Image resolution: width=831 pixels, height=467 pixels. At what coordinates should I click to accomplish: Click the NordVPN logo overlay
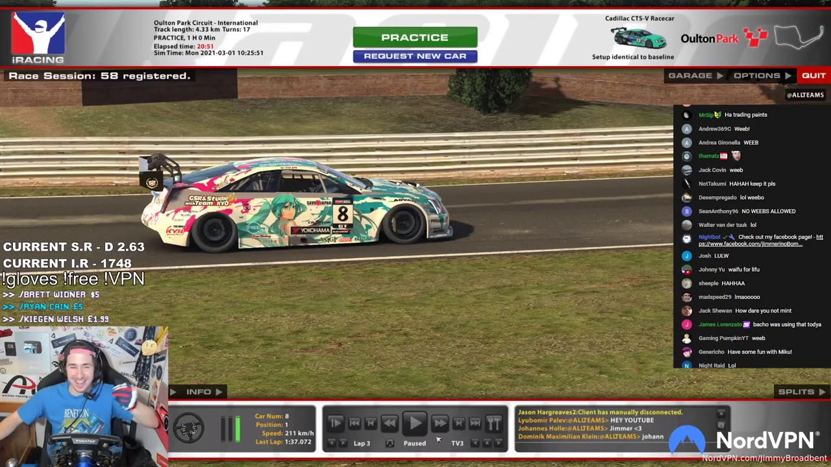743,442
